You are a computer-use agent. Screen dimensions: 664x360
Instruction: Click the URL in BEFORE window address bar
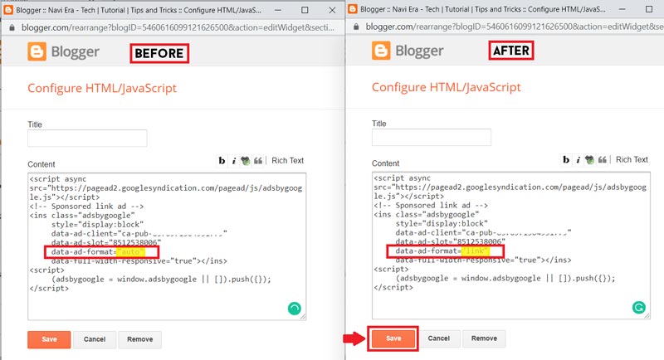(x=178, y=27)
